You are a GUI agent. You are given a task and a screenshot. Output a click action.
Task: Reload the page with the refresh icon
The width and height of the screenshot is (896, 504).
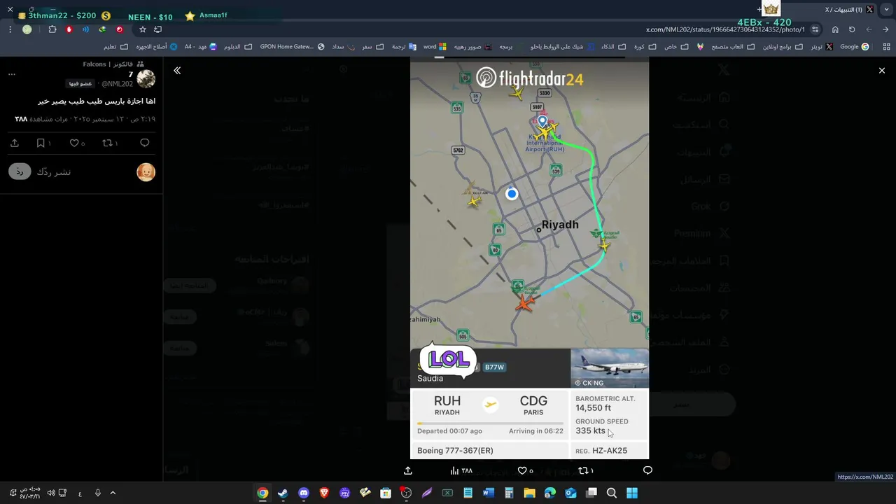pyautogui.click(x=852, y=29)
